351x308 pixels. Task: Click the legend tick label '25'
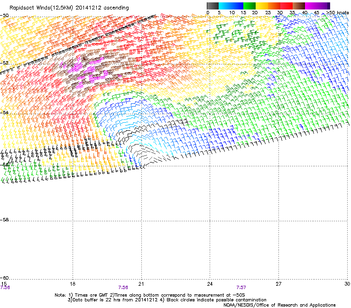[268, 13]
